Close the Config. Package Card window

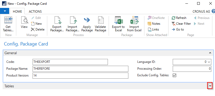(210, 4)
